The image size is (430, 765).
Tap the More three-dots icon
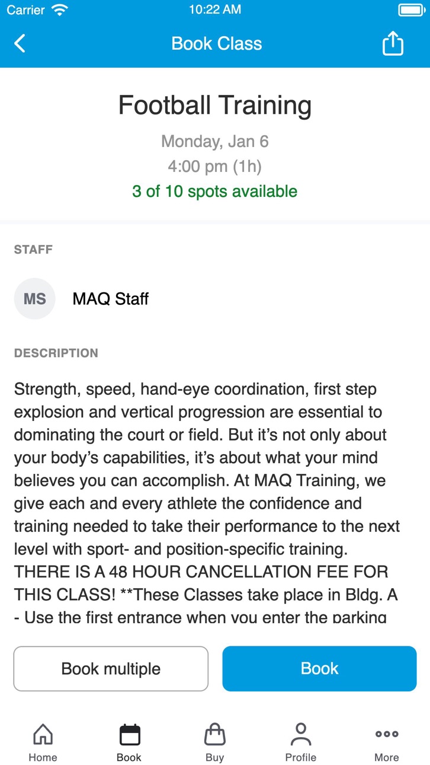click(x=387, y=734)
